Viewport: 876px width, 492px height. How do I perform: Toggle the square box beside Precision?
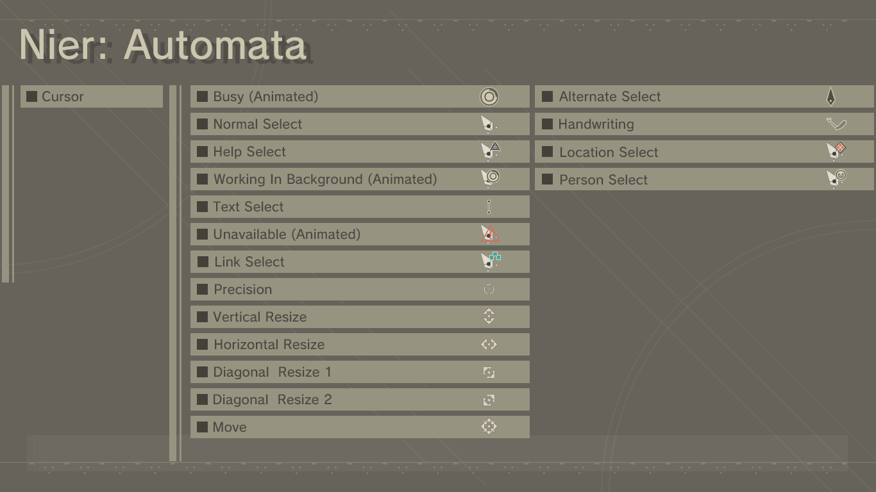coord(202,290)
